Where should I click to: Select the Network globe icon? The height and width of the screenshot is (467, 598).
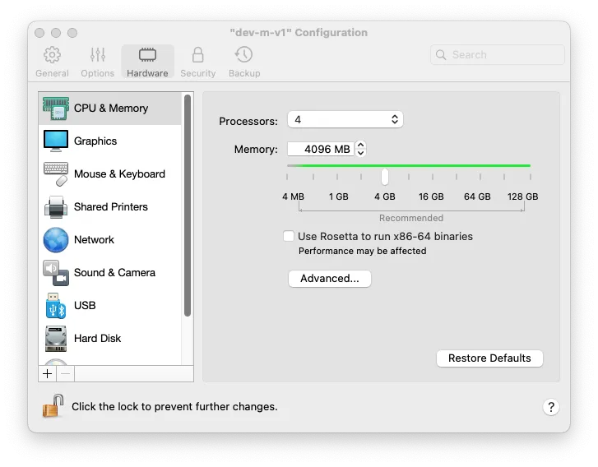pos(56,239)
